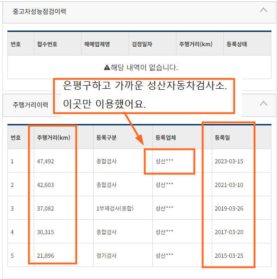Select the 성산*** cell in row 1
The image size is (277, 279).
[x=164, y=161]
